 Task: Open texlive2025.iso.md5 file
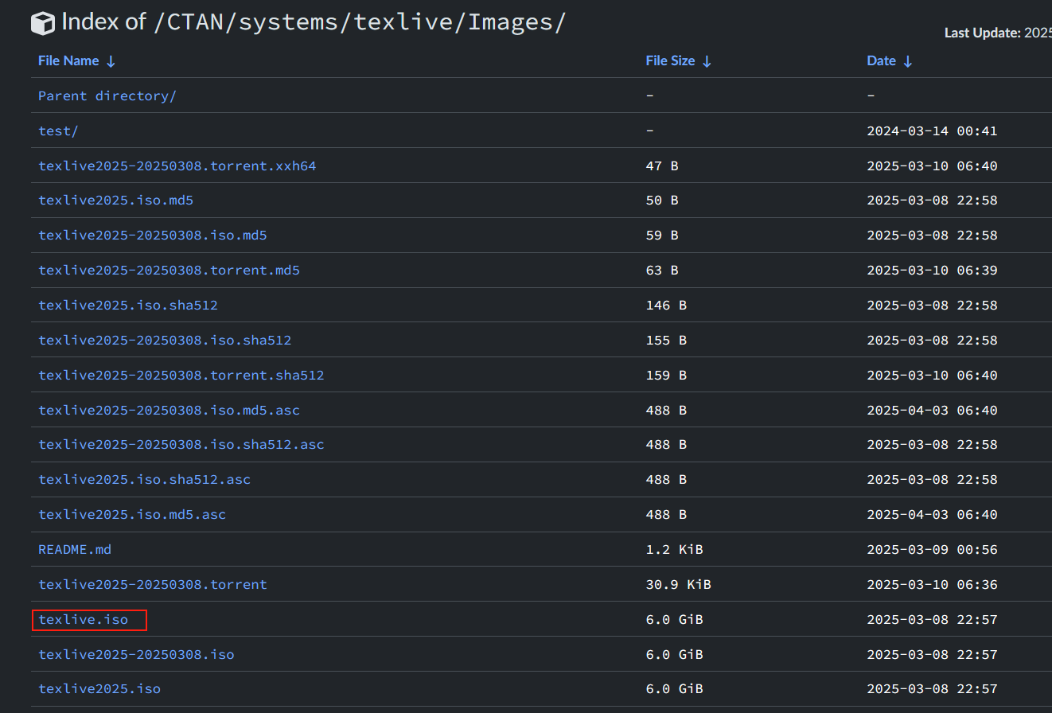point(115,201)
